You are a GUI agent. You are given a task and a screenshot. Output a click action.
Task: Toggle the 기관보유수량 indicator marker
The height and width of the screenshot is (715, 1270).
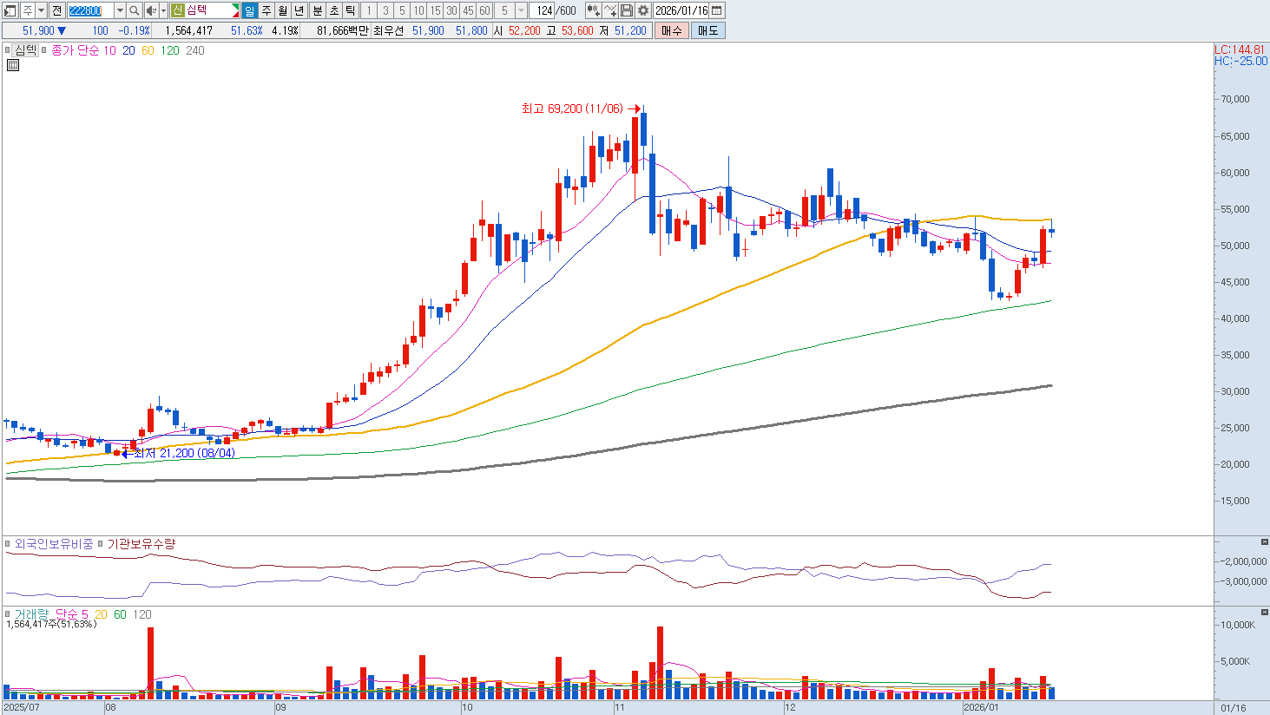101,544
